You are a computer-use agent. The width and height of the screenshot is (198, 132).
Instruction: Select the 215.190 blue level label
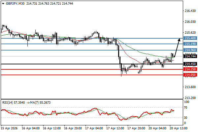[x=190, y=44]
